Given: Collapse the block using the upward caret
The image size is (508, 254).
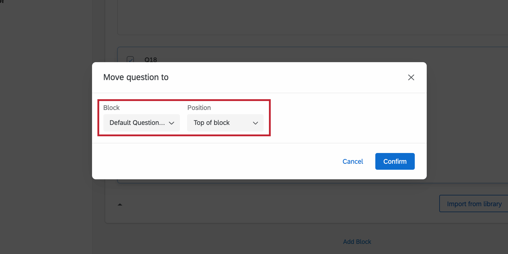Looking at the screenshot, I should 120,204.
